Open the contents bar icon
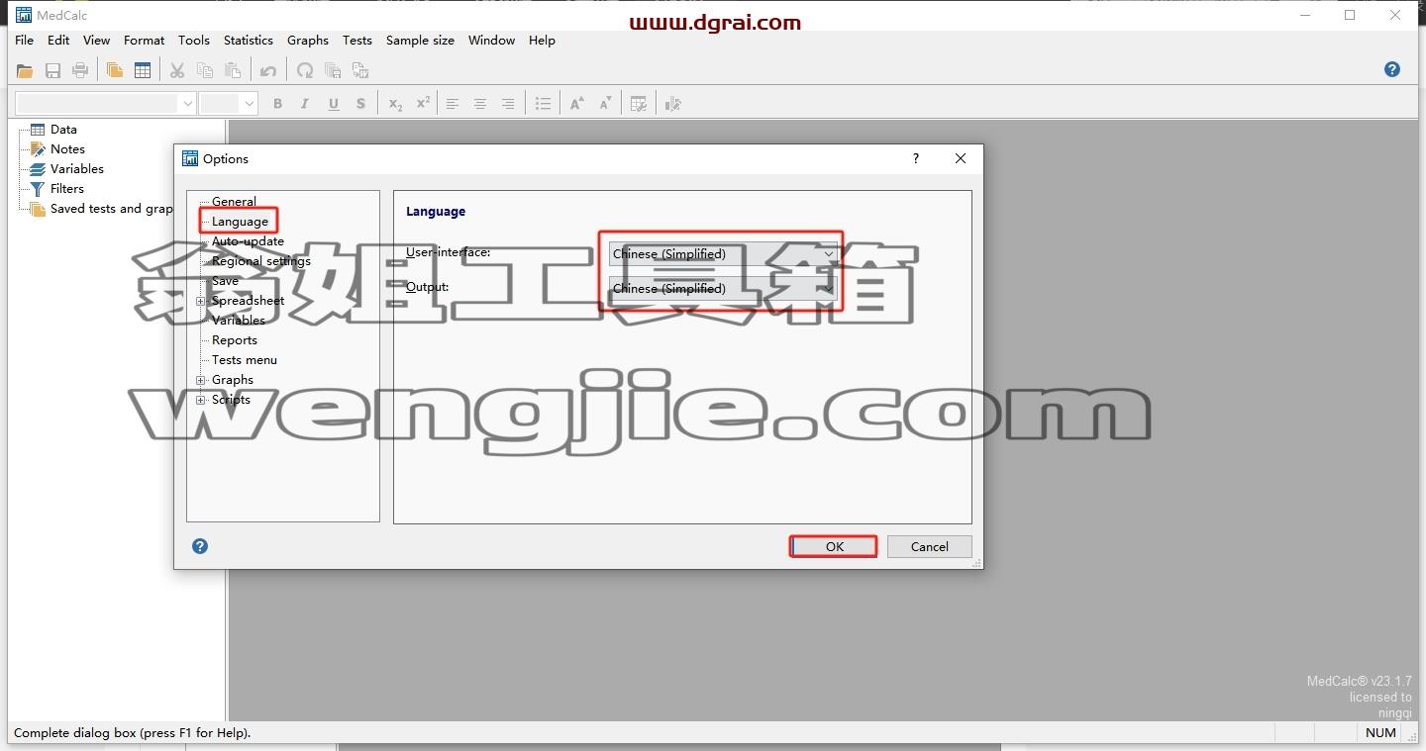This screenshot has height=751, width=1426. [x=115, y=70]
